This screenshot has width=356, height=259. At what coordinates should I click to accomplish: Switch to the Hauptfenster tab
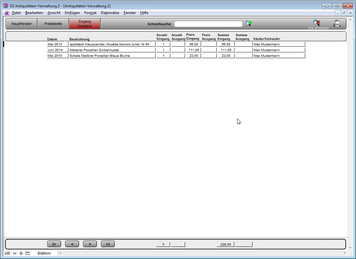21,24
